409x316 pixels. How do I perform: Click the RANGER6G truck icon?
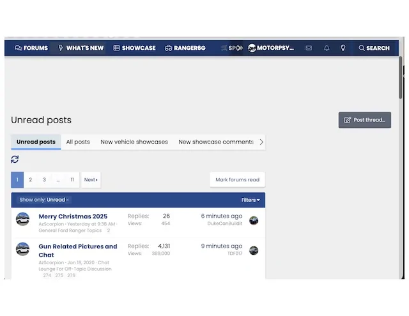[x=169, y=48]
